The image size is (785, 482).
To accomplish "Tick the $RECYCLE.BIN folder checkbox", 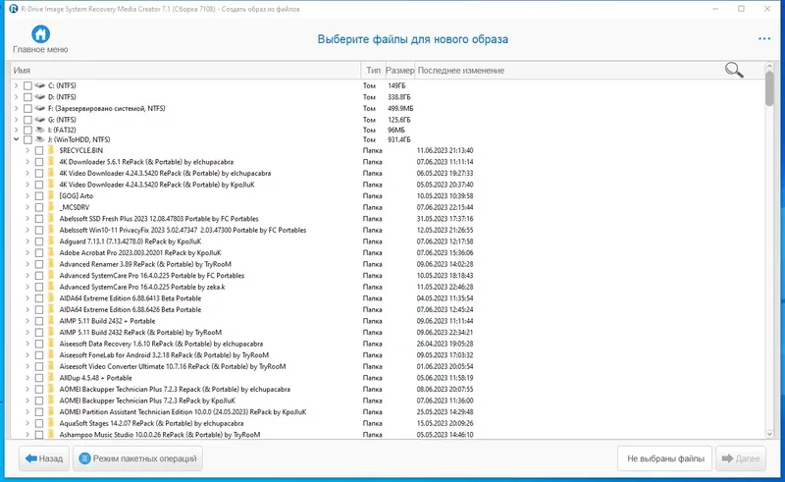I will click(x=39, y=151).
